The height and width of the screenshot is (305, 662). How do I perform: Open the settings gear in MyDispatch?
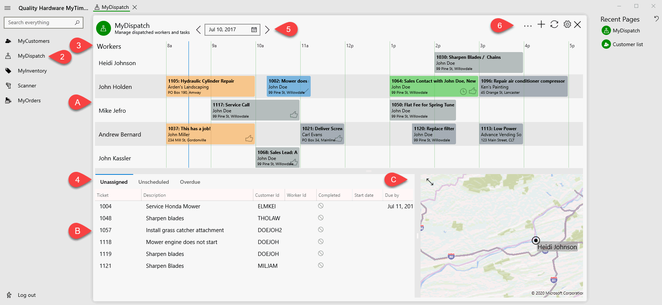tap(567, 25)
